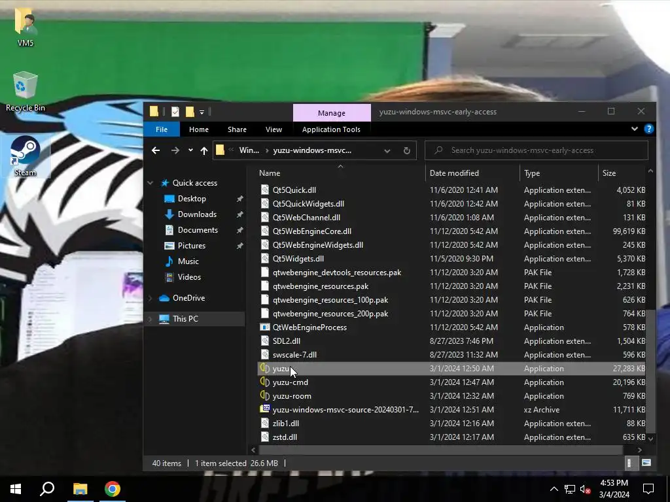Viewport: 670px width, 502px height.
Task: Select the Manage contextual tab
Action: tap(332, 113)
